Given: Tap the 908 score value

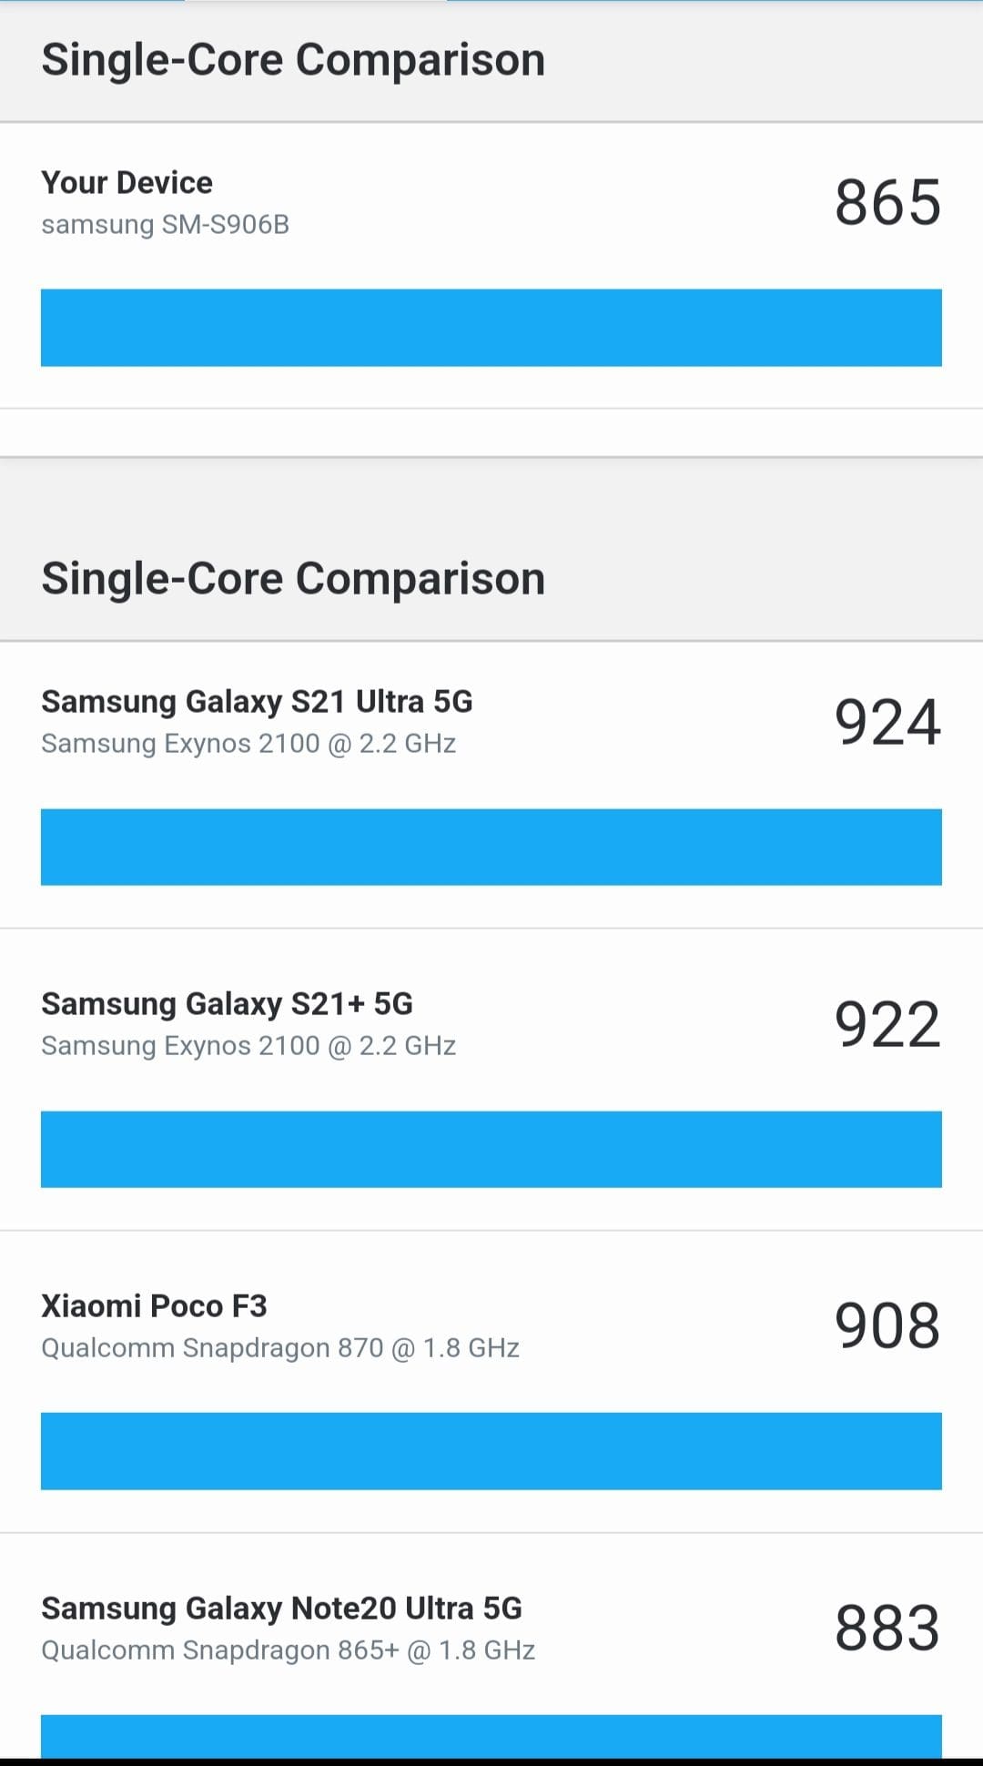Looking at the screenshot, I should pyautogui.click(x=887, y=1326).
